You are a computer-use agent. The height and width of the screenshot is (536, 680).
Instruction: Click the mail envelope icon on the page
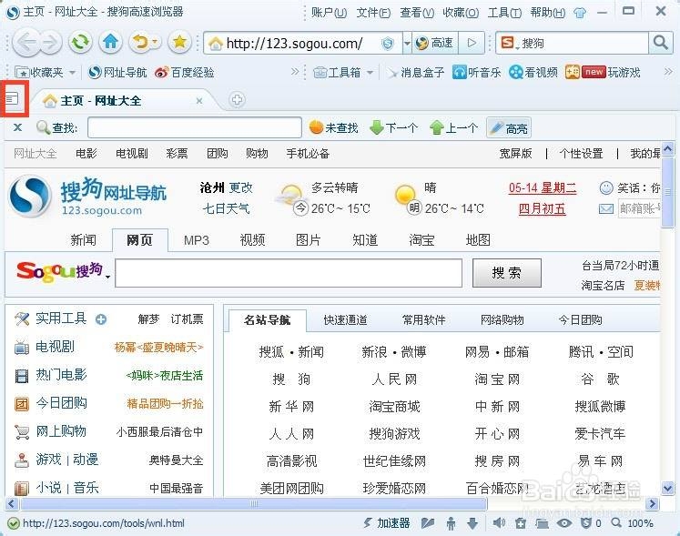[x=606, y=209]
